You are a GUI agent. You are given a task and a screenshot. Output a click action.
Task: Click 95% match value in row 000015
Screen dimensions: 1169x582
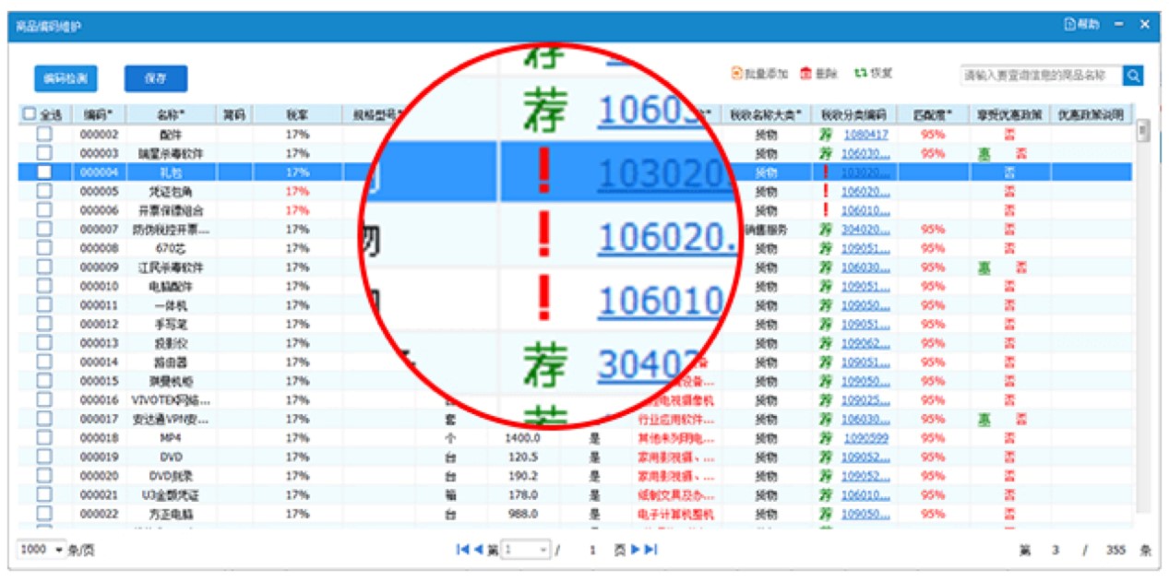pyautogui.click(x=932, y=381)
